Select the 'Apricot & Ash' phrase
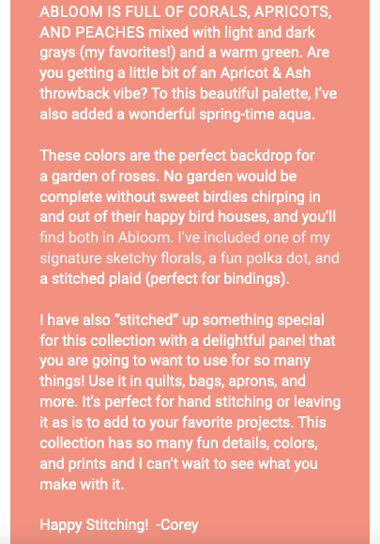380x544 pixels. click(x=266, y=73)
